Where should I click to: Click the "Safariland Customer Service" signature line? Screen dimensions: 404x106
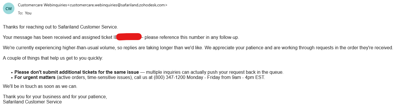[x=32, y=102]
